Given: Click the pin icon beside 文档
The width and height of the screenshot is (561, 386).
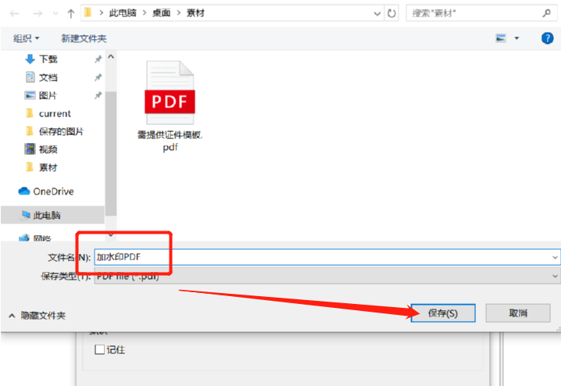Looking at the screenshot, I should tap(98, 77).
